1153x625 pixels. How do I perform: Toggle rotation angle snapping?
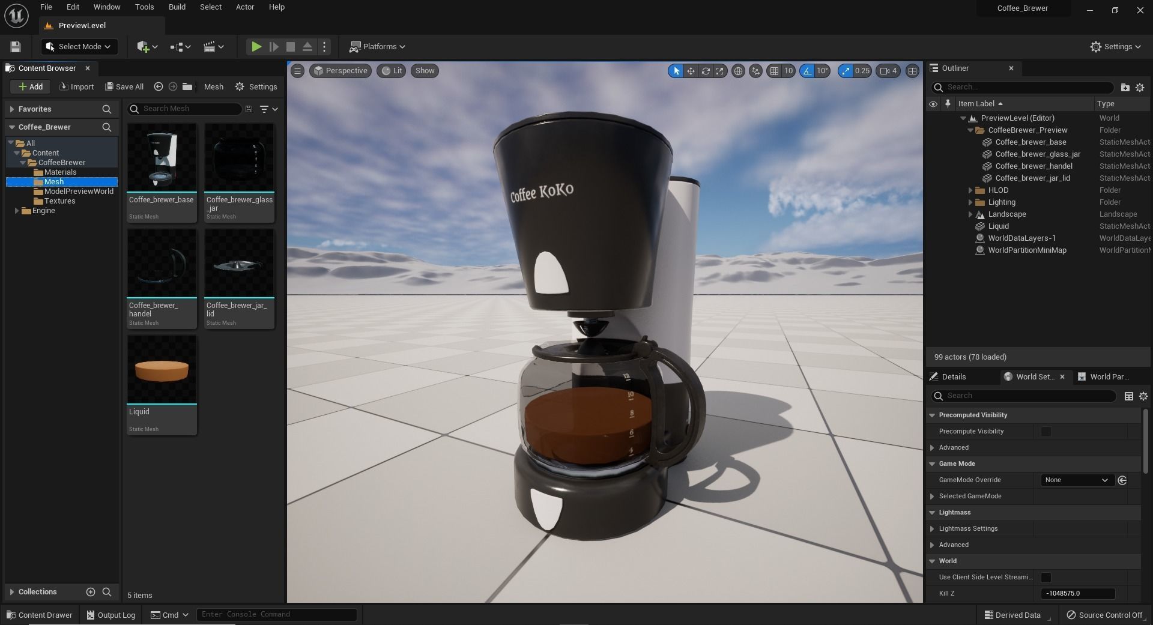click(807, 71)
